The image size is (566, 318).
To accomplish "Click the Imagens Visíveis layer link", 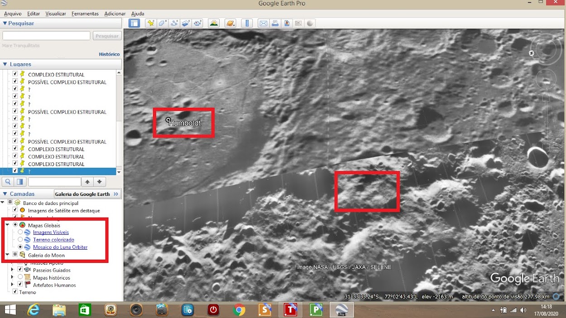I will pyautogui.click(x=51, y=232).
